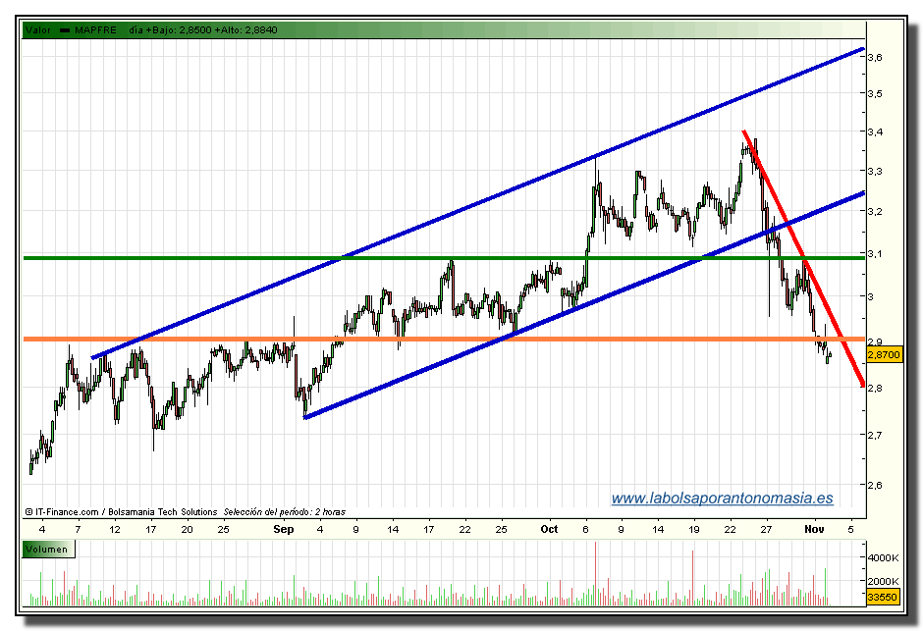This screenshot has width=923, height=631.
Task: Click the 3,4 price axis label
Action: (875, 131)
